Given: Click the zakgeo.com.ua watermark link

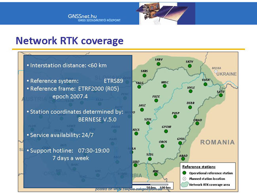Looking at the screenshot, I should pyautogui.click(x=128, y=189).
